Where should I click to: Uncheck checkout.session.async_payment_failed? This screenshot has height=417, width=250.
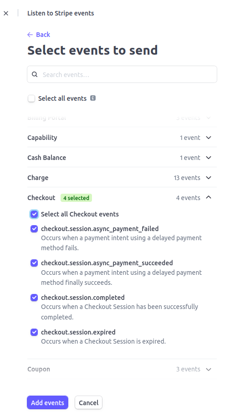coord(34,229)
